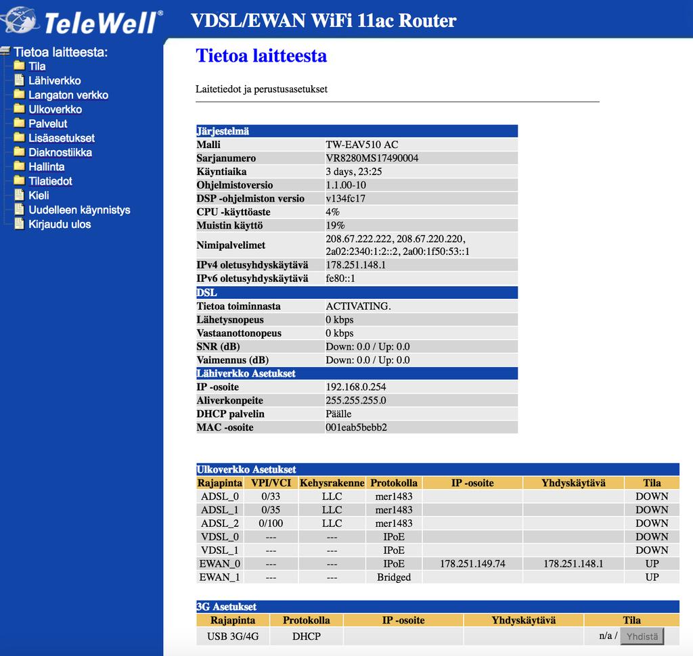Click the device icon beside Tietoa laitteesta
The height and width of the screenshot is (656, 693).
click(x=5, y=51)
